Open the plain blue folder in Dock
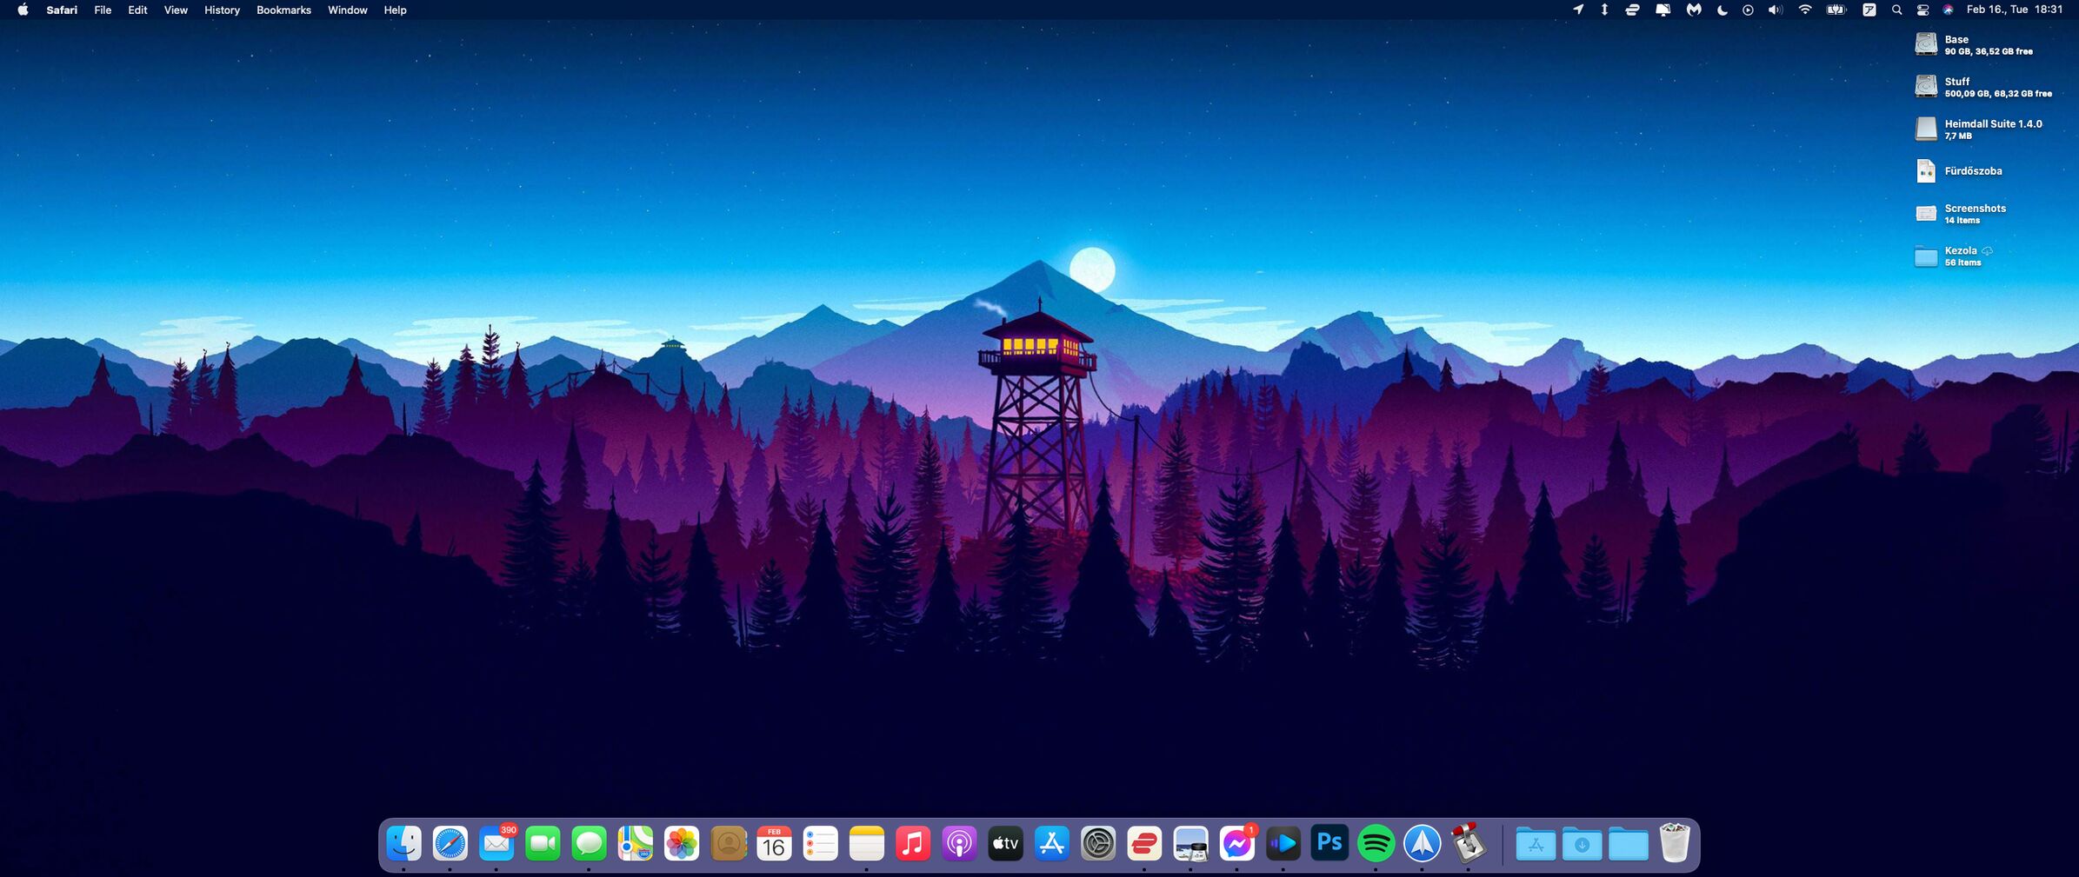The width and height of the screenshot is (2079, 877). tap(1628, 843)
